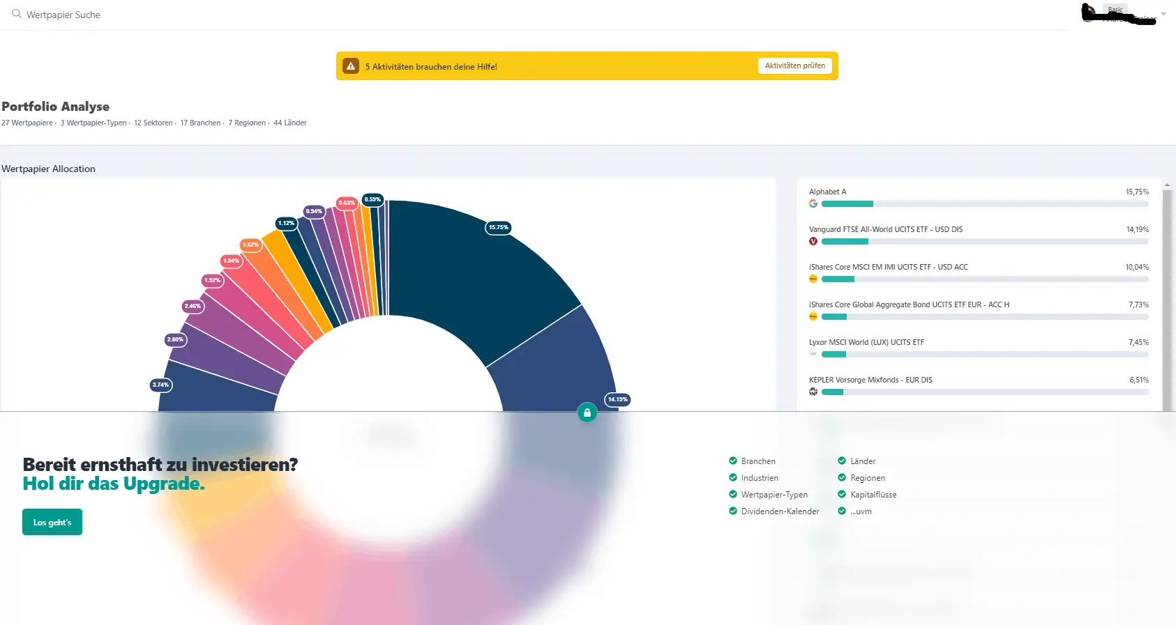Click the checkmark icon beside Länder
This screenshot has width=1176, height=625.
842,461
